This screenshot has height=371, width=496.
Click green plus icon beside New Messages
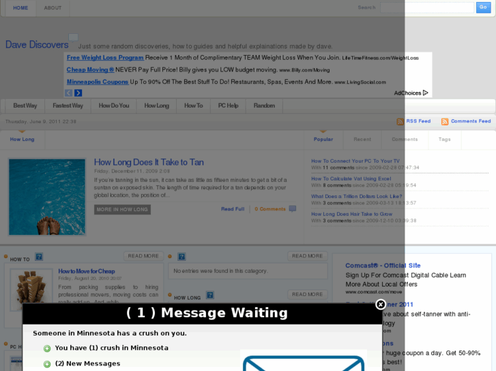click(x=47, y=364)
